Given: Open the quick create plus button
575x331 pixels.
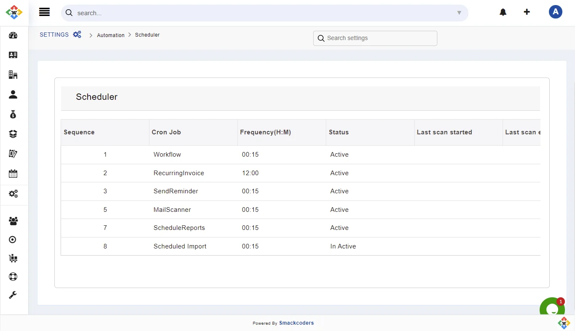Looking at the screenshot, I should click(x=527, y=12).
